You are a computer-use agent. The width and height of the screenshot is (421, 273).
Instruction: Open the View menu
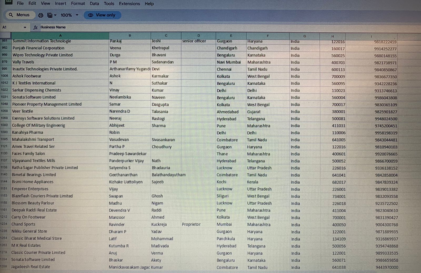point(45,3)
